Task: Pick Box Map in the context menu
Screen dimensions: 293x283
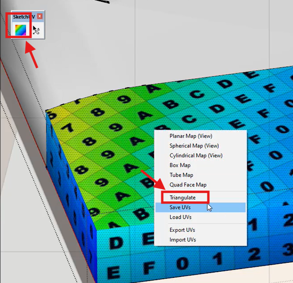Action: [180, 165]
